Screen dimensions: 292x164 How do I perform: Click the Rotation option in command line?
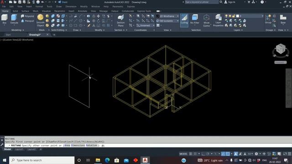pos(91,145)
